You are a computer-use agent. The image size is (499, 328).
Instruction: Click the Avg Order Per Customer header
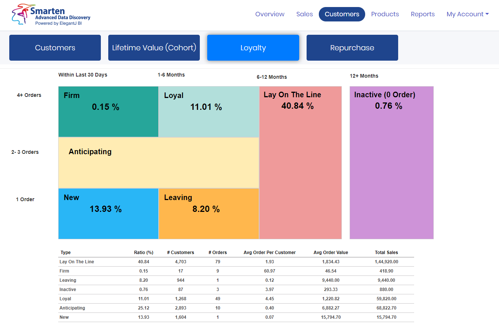pos(270,253)
